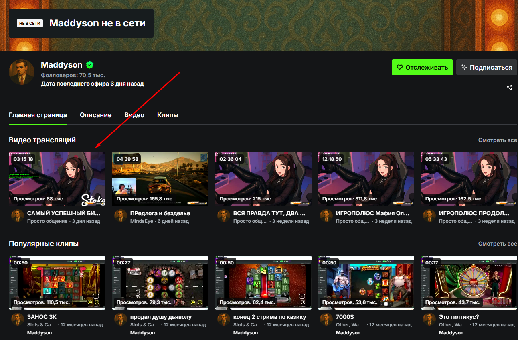This screenshot has height=340, width=518.
Task: Click the avatar beside the '7000$' clip
Action: pos(326,320)
